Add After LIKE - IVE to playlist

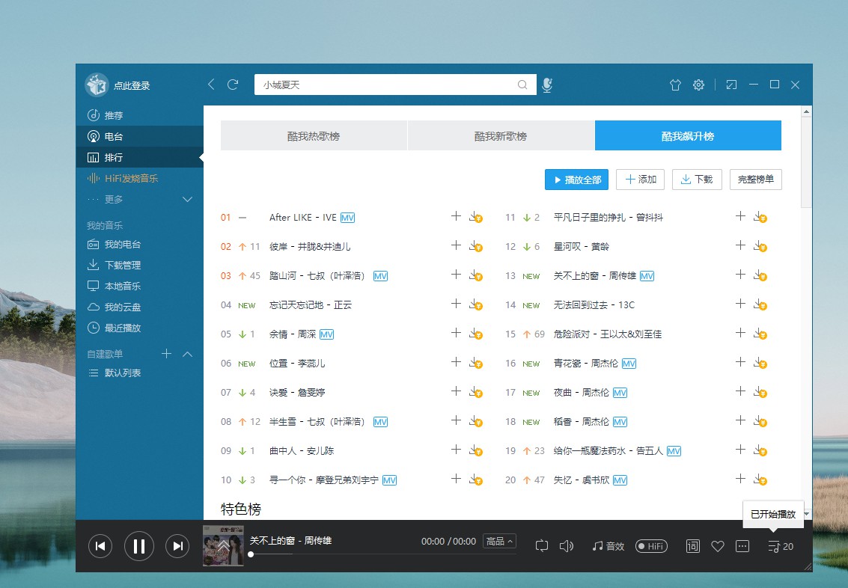(x=456, y=216)
